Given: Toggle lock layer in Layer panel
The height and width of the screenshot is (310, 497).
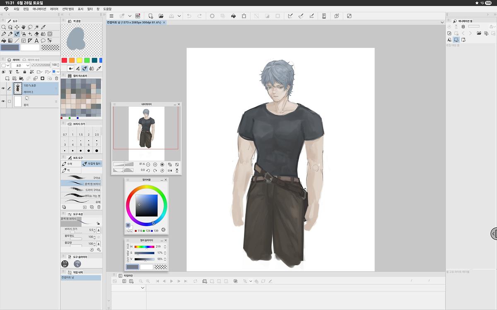Looking at the screenshot, I should pyautogui.click(x=25, y=72).
